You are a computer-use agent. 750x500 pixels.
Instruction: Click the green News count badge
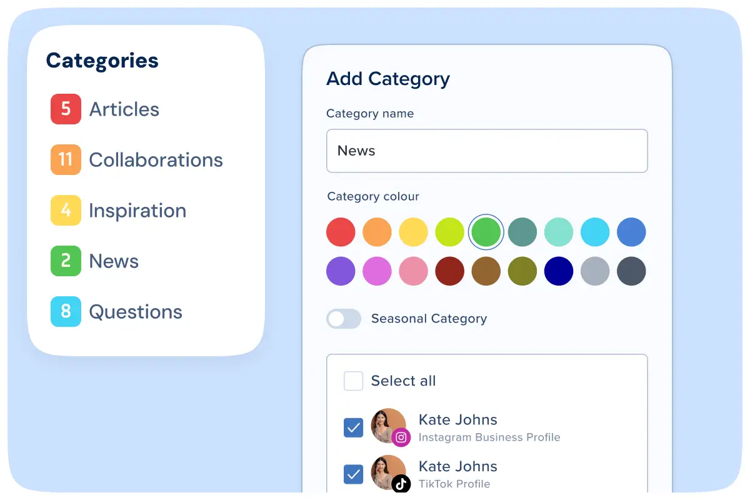66,261
